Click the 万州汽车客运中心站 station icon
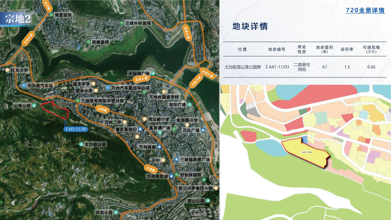This screenshot has height=220, width=391. point(108,88)
